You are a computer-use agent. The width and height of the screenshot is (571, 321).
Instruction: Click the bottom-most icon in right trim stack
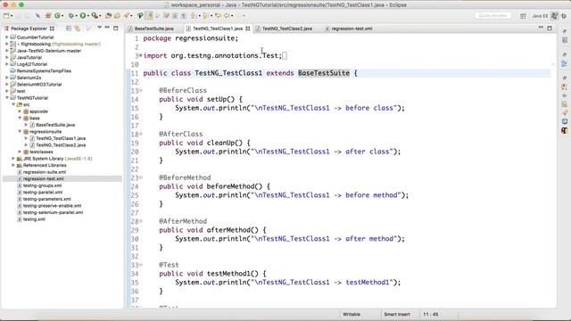pos(565,131)
